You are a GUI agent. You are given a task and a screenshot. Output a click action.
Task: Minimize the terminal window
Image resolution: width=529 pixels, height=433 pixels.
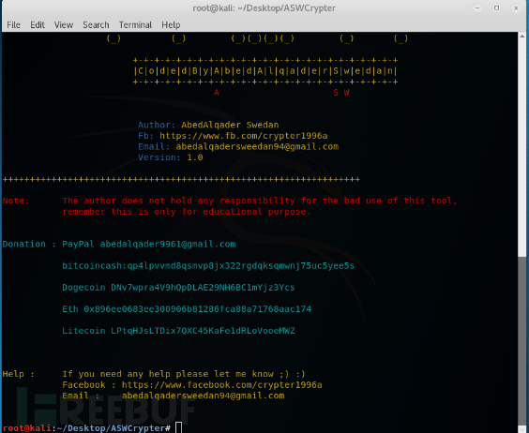[x=477, y=7]
